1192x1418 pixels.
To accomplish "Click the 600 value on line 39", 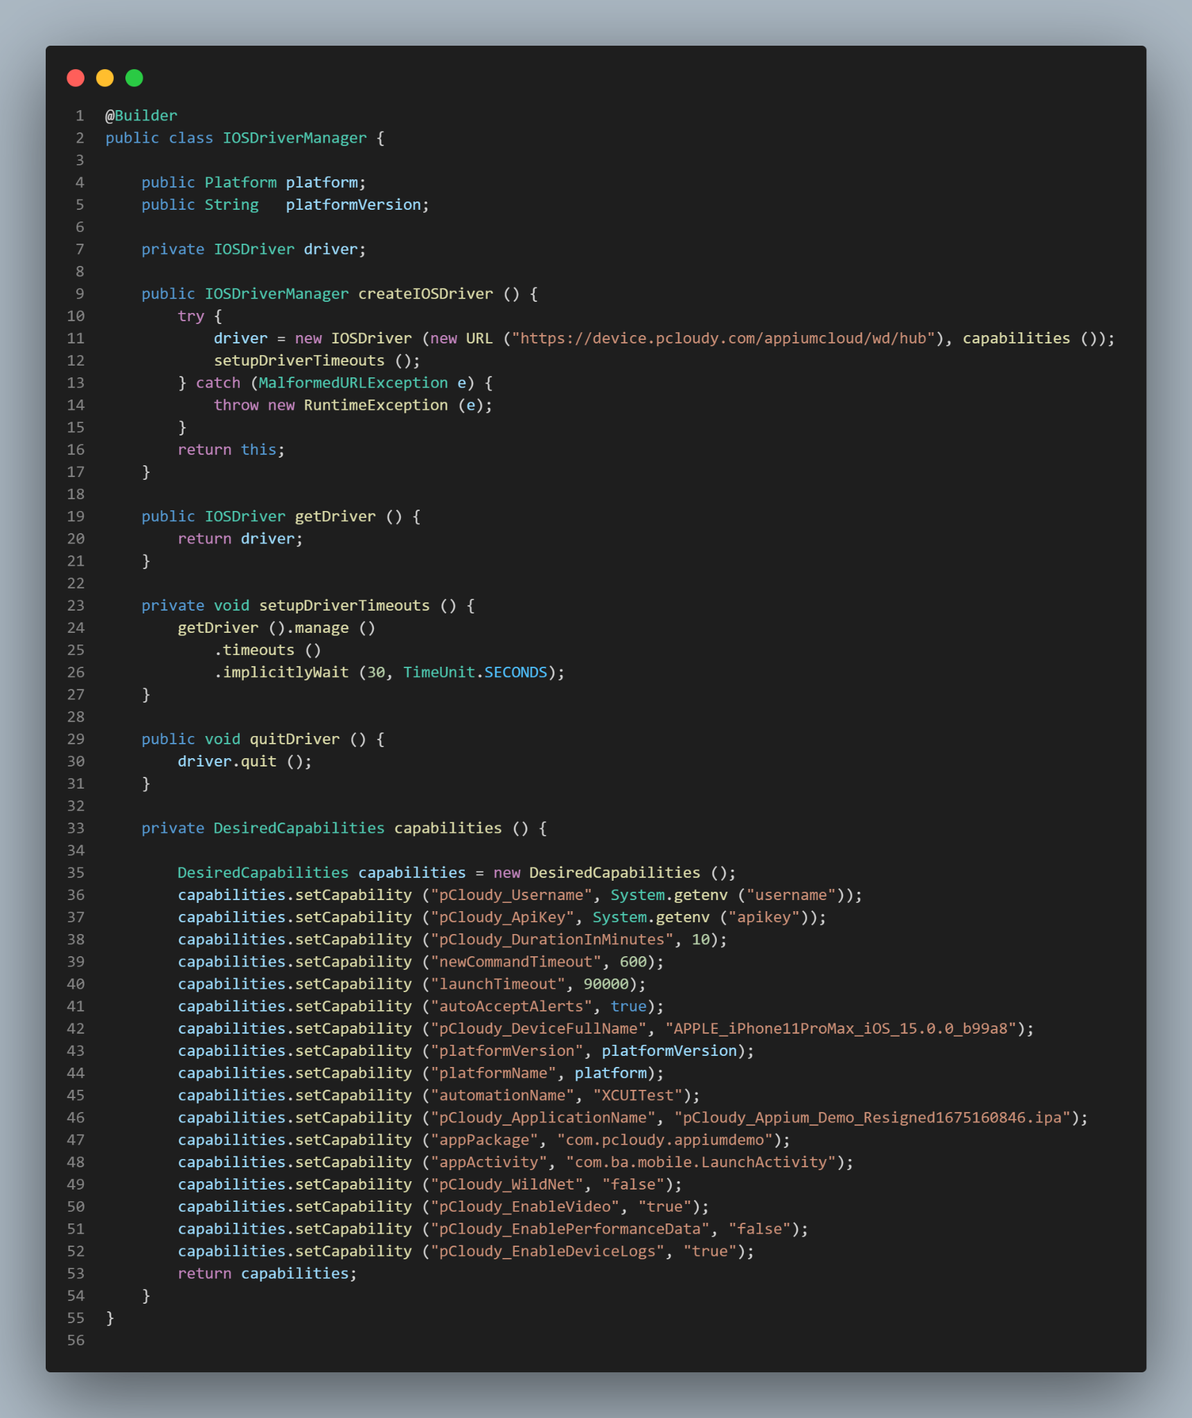I will [633, 962].
